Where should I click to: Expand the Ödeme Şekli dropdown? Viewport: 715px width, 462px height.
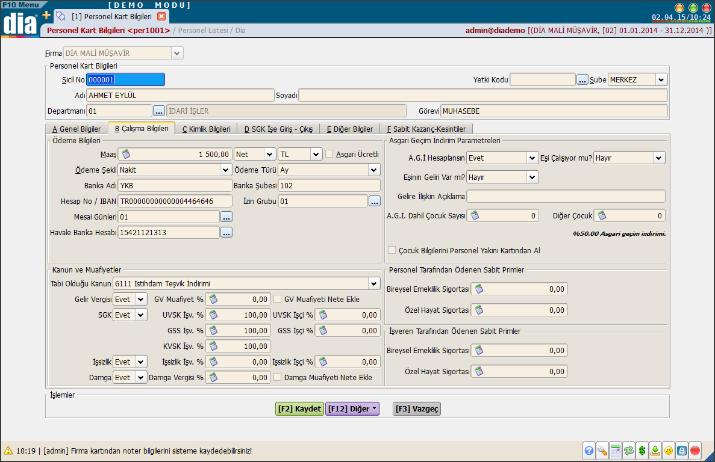coord(225,170)
